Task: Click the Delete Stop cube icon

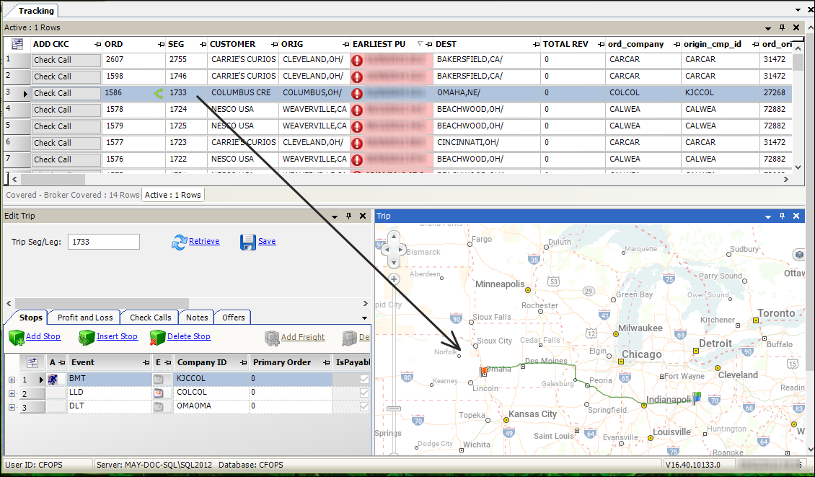Action: 157,338
